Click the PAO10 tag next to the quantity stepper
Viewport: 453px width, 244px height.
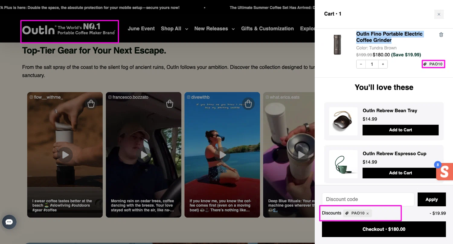[x=433, y=64]
